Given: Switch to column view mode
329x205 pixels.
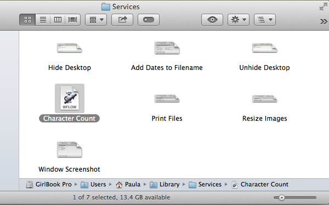Looking at the screenshot, I should 58,20.
